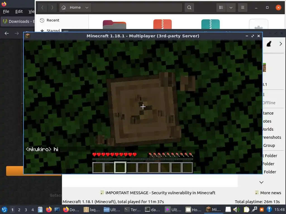Open the Files hamburger menu

pyautogui.click(x=243, y=8)
